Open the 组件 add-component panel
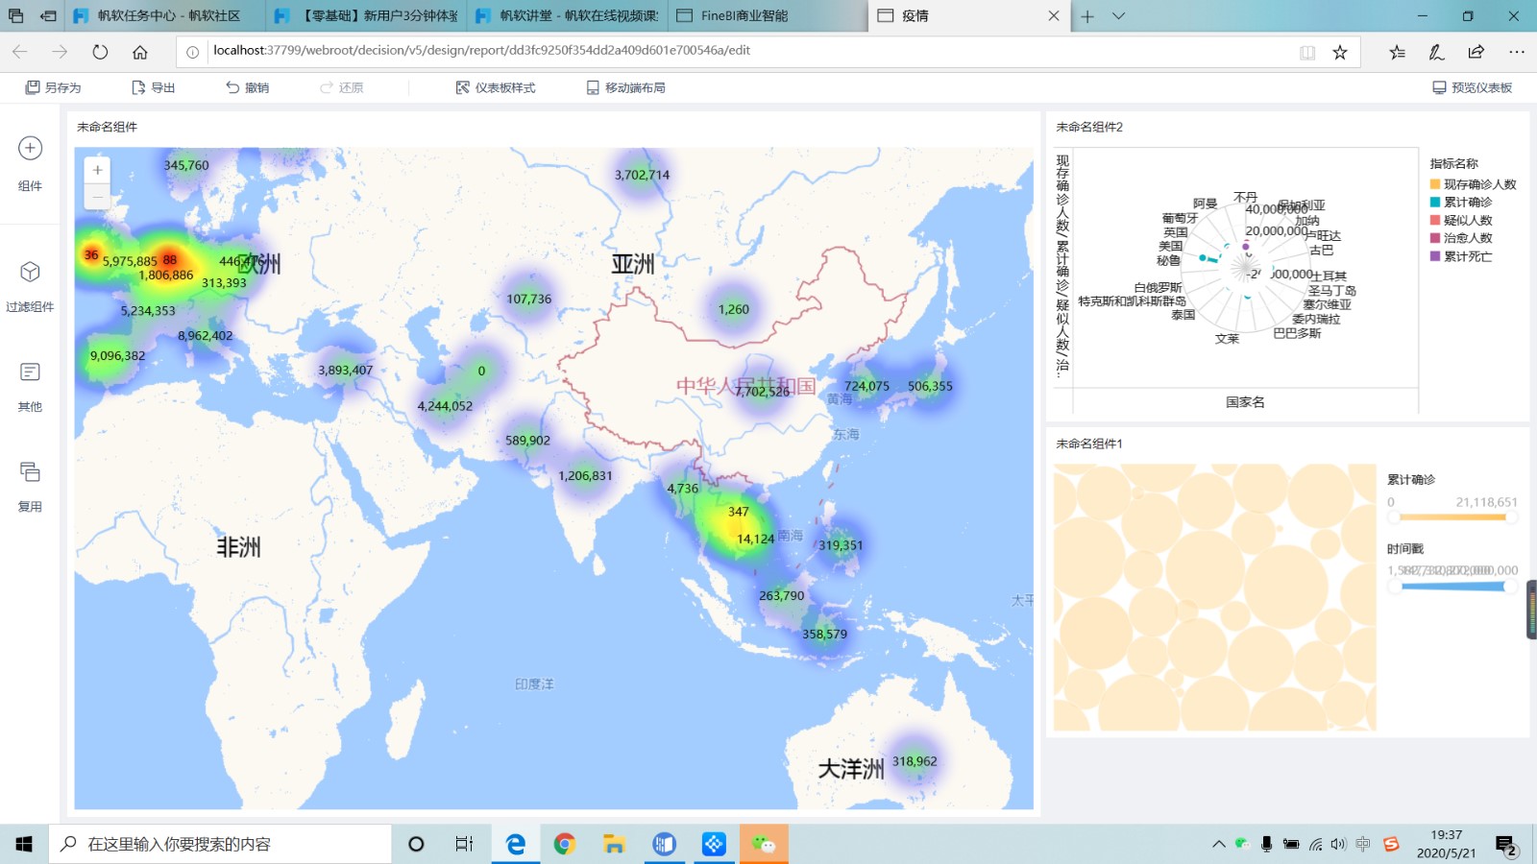This screenshot has height=864, width=1537. coord(30,162)
